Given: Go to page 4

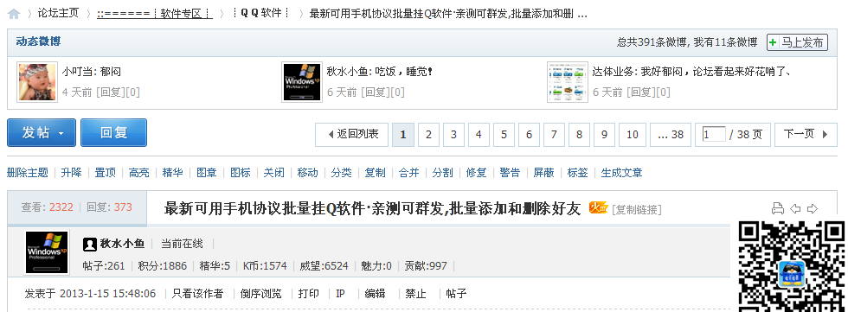Looking at the screenshot, I should pos(479,135).
